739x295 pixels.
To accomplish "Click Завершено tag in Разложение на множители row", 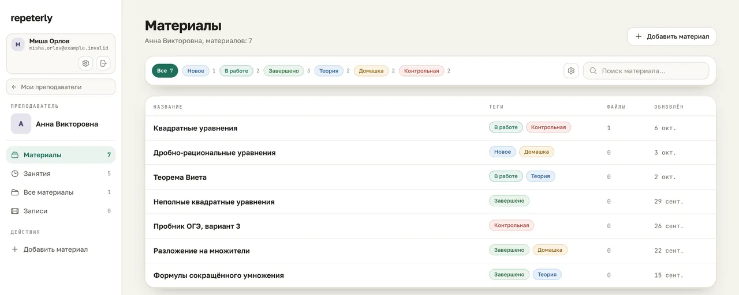I will 509,250.
